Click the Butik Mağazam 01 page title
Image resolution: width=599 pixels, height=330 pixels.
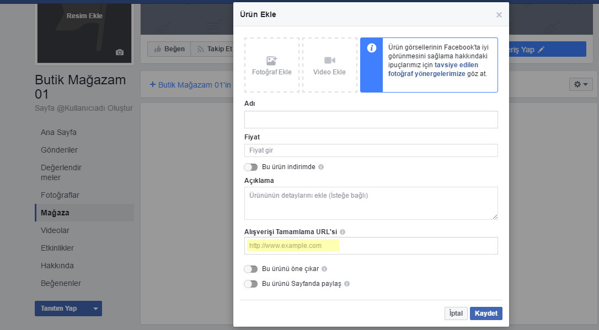click(x=80, y=87)
